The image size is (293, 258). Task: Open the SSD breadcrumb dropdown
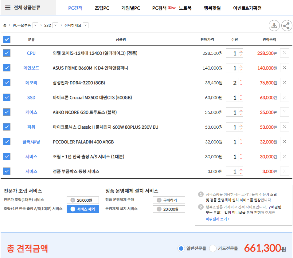tap(55, 25)
